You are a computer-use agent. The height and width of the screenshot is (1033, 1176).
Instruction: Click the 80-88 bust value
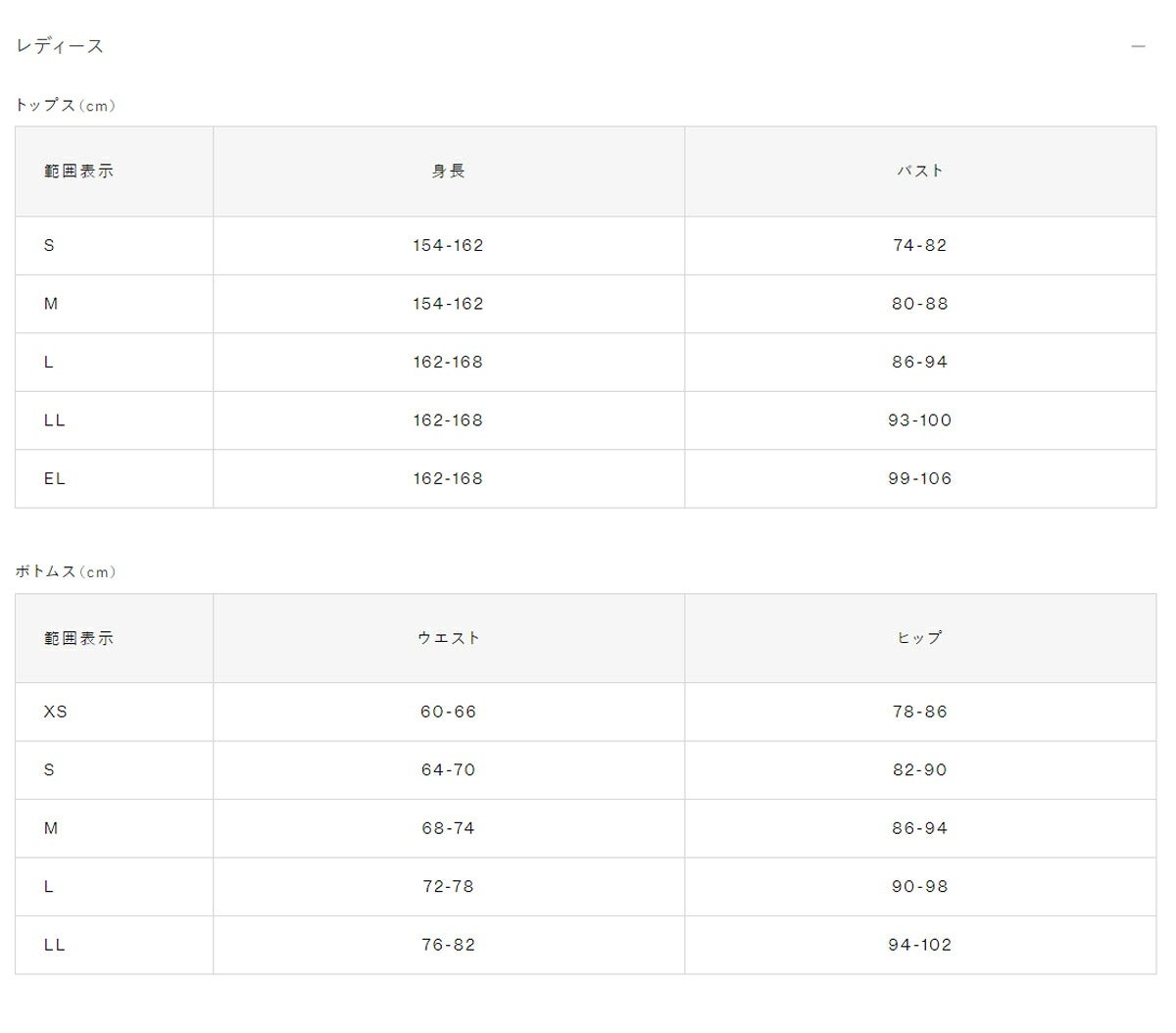click(920, 304)
